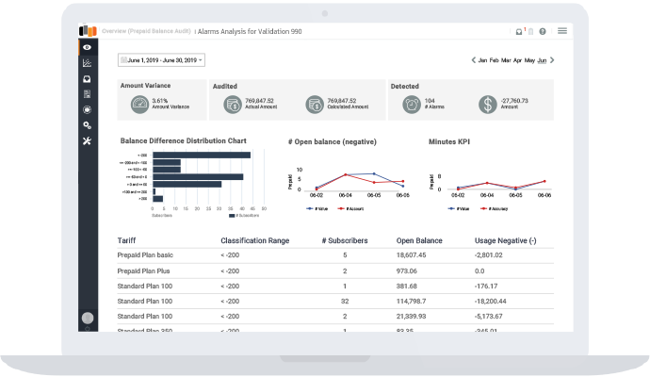Click usage negative value -5,173.67
650x377 pixels.
click(x=489, y=316)
